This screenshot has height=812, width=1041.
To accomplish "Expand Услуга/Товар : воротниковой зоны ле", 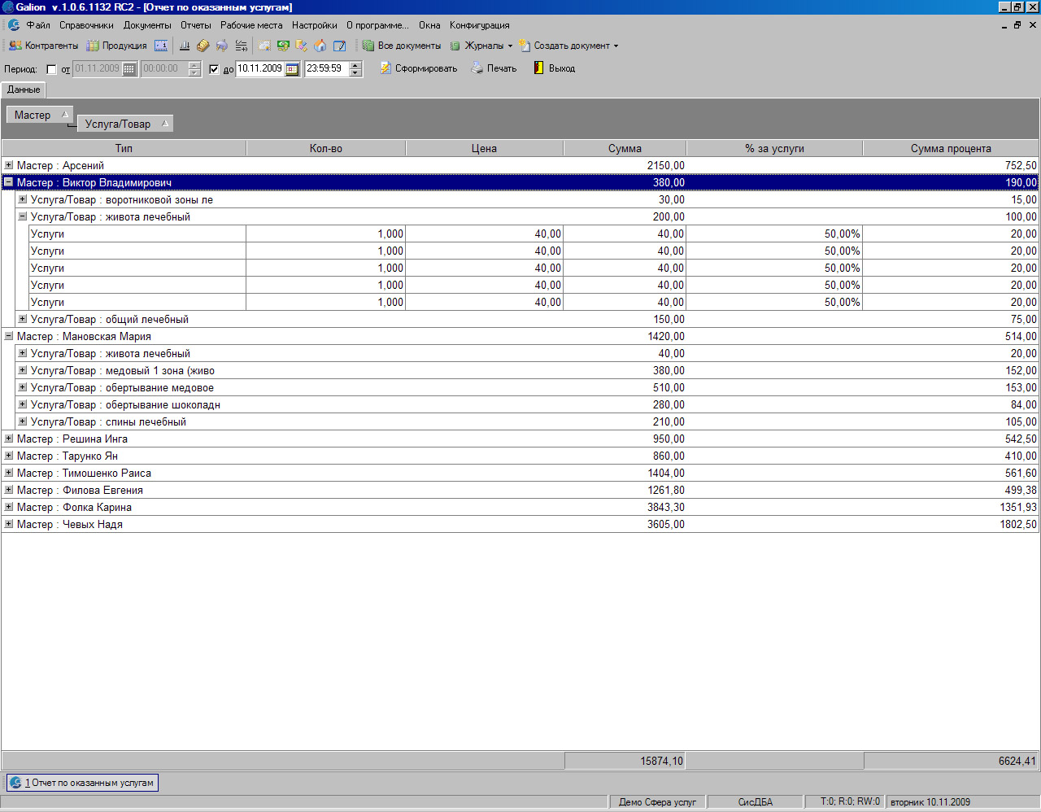I will click(23, 199).
